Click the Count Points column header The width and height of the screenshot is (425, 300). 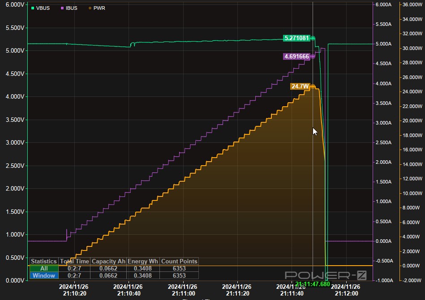pyautogui.click(x=179, y=261)
